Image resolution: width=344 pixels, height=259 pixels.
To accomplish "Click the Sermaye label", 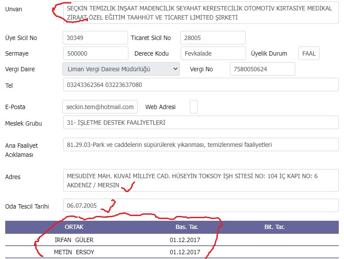I will [17, 53].
